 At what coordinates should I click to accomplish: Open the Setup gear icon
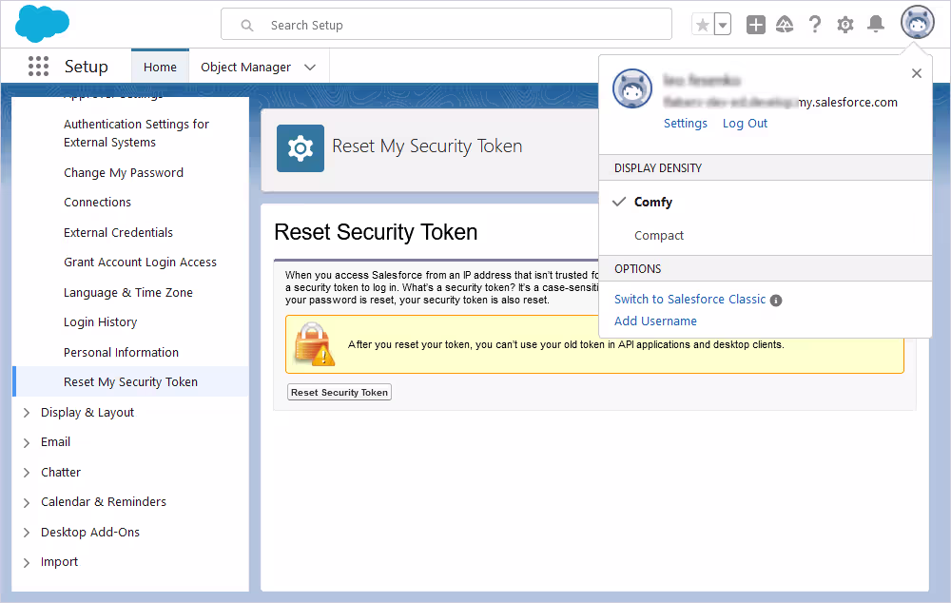click(x=845, y=24)
